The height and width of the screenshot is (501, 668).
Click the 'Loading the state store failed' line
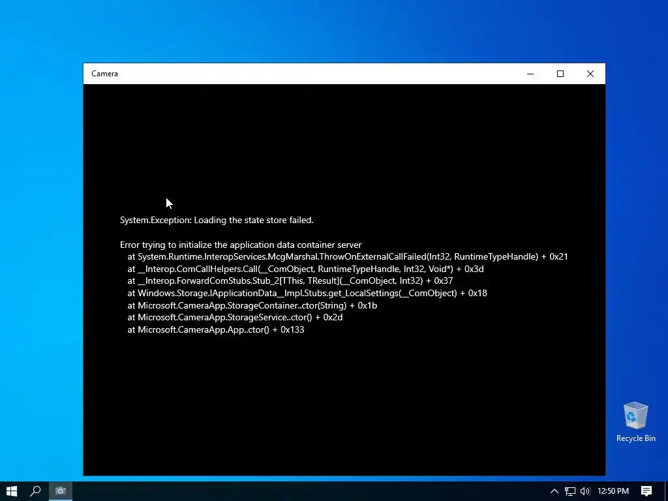click(x=217, y=220)
